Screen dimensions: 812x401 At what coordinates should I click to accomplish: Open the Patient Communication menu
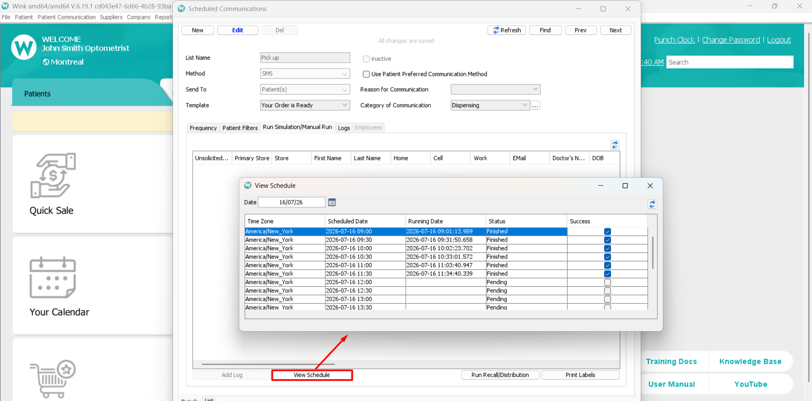(x=67, y=17)
